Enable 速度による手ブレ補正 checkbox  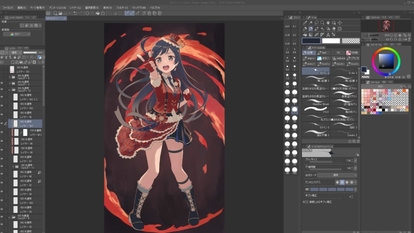(307, 202)
